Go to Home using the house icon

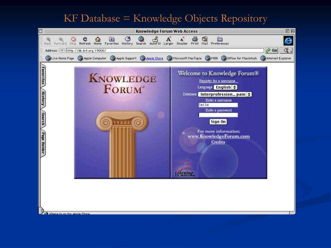[x=98, y=41]
